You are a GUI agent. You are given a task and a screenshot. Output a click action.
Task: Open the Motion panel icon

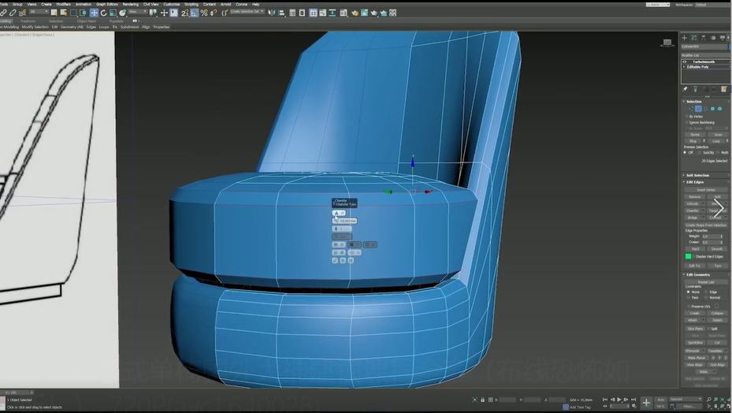pos(713,37)
